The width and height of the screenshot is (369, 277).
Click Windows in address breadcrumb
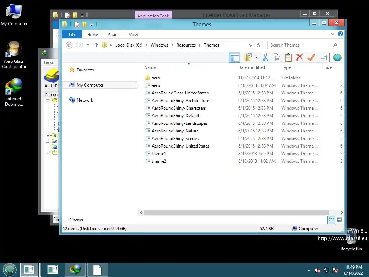pos(159,45)
